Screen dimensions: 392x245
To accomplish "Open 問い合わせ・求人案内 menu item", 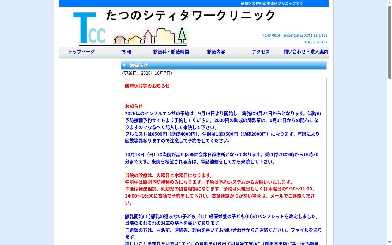I will click(x=306, y=52).
